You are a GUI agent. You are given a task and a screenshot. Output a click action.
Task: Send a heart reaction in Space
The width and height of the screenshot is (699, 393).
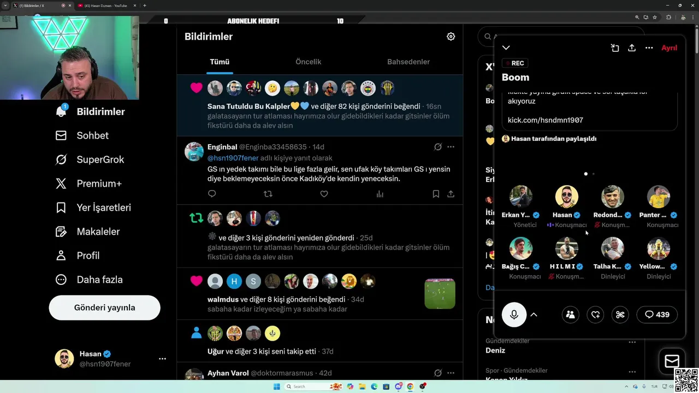[x=595, y=314]
